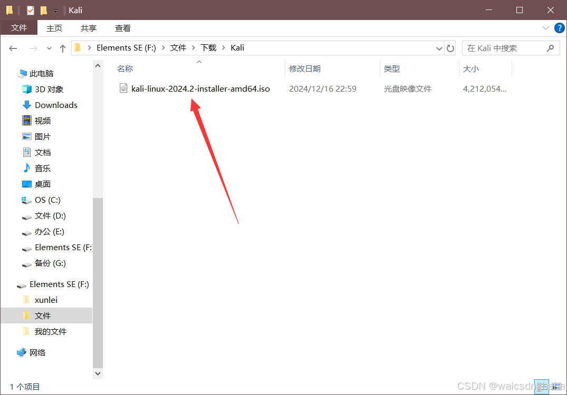The height and width of the screenshot is (395, 567).
Task: Open Downloads in the navigation pane
Action: pos(56,105)
